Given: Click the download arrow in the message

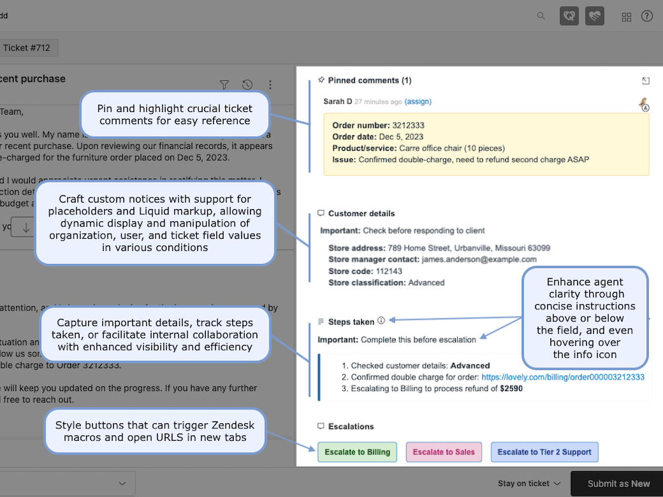Looking at the screenshot, I should tap(24, 228).
